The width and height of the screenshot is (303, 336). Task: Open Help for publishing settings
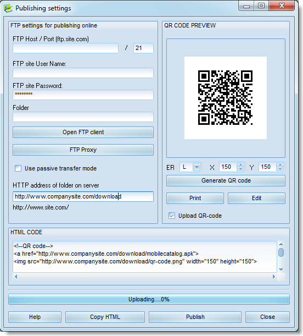tap(35, 317)
